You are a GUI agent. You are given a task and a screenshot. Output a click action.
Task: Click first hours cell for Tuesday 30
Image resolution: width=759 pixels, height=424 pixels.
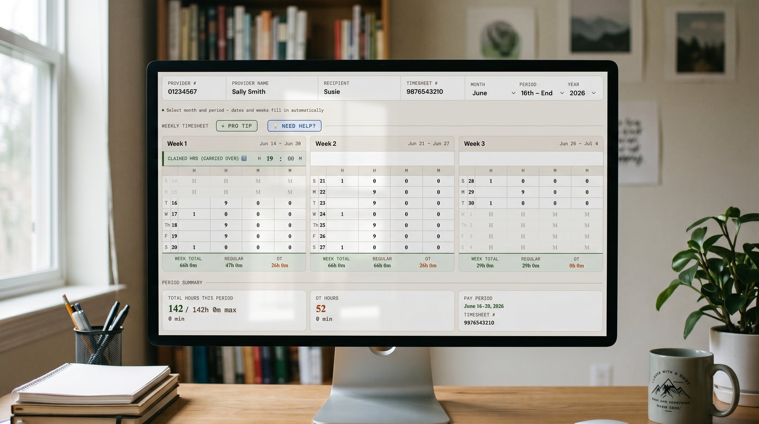pos(491,203)
